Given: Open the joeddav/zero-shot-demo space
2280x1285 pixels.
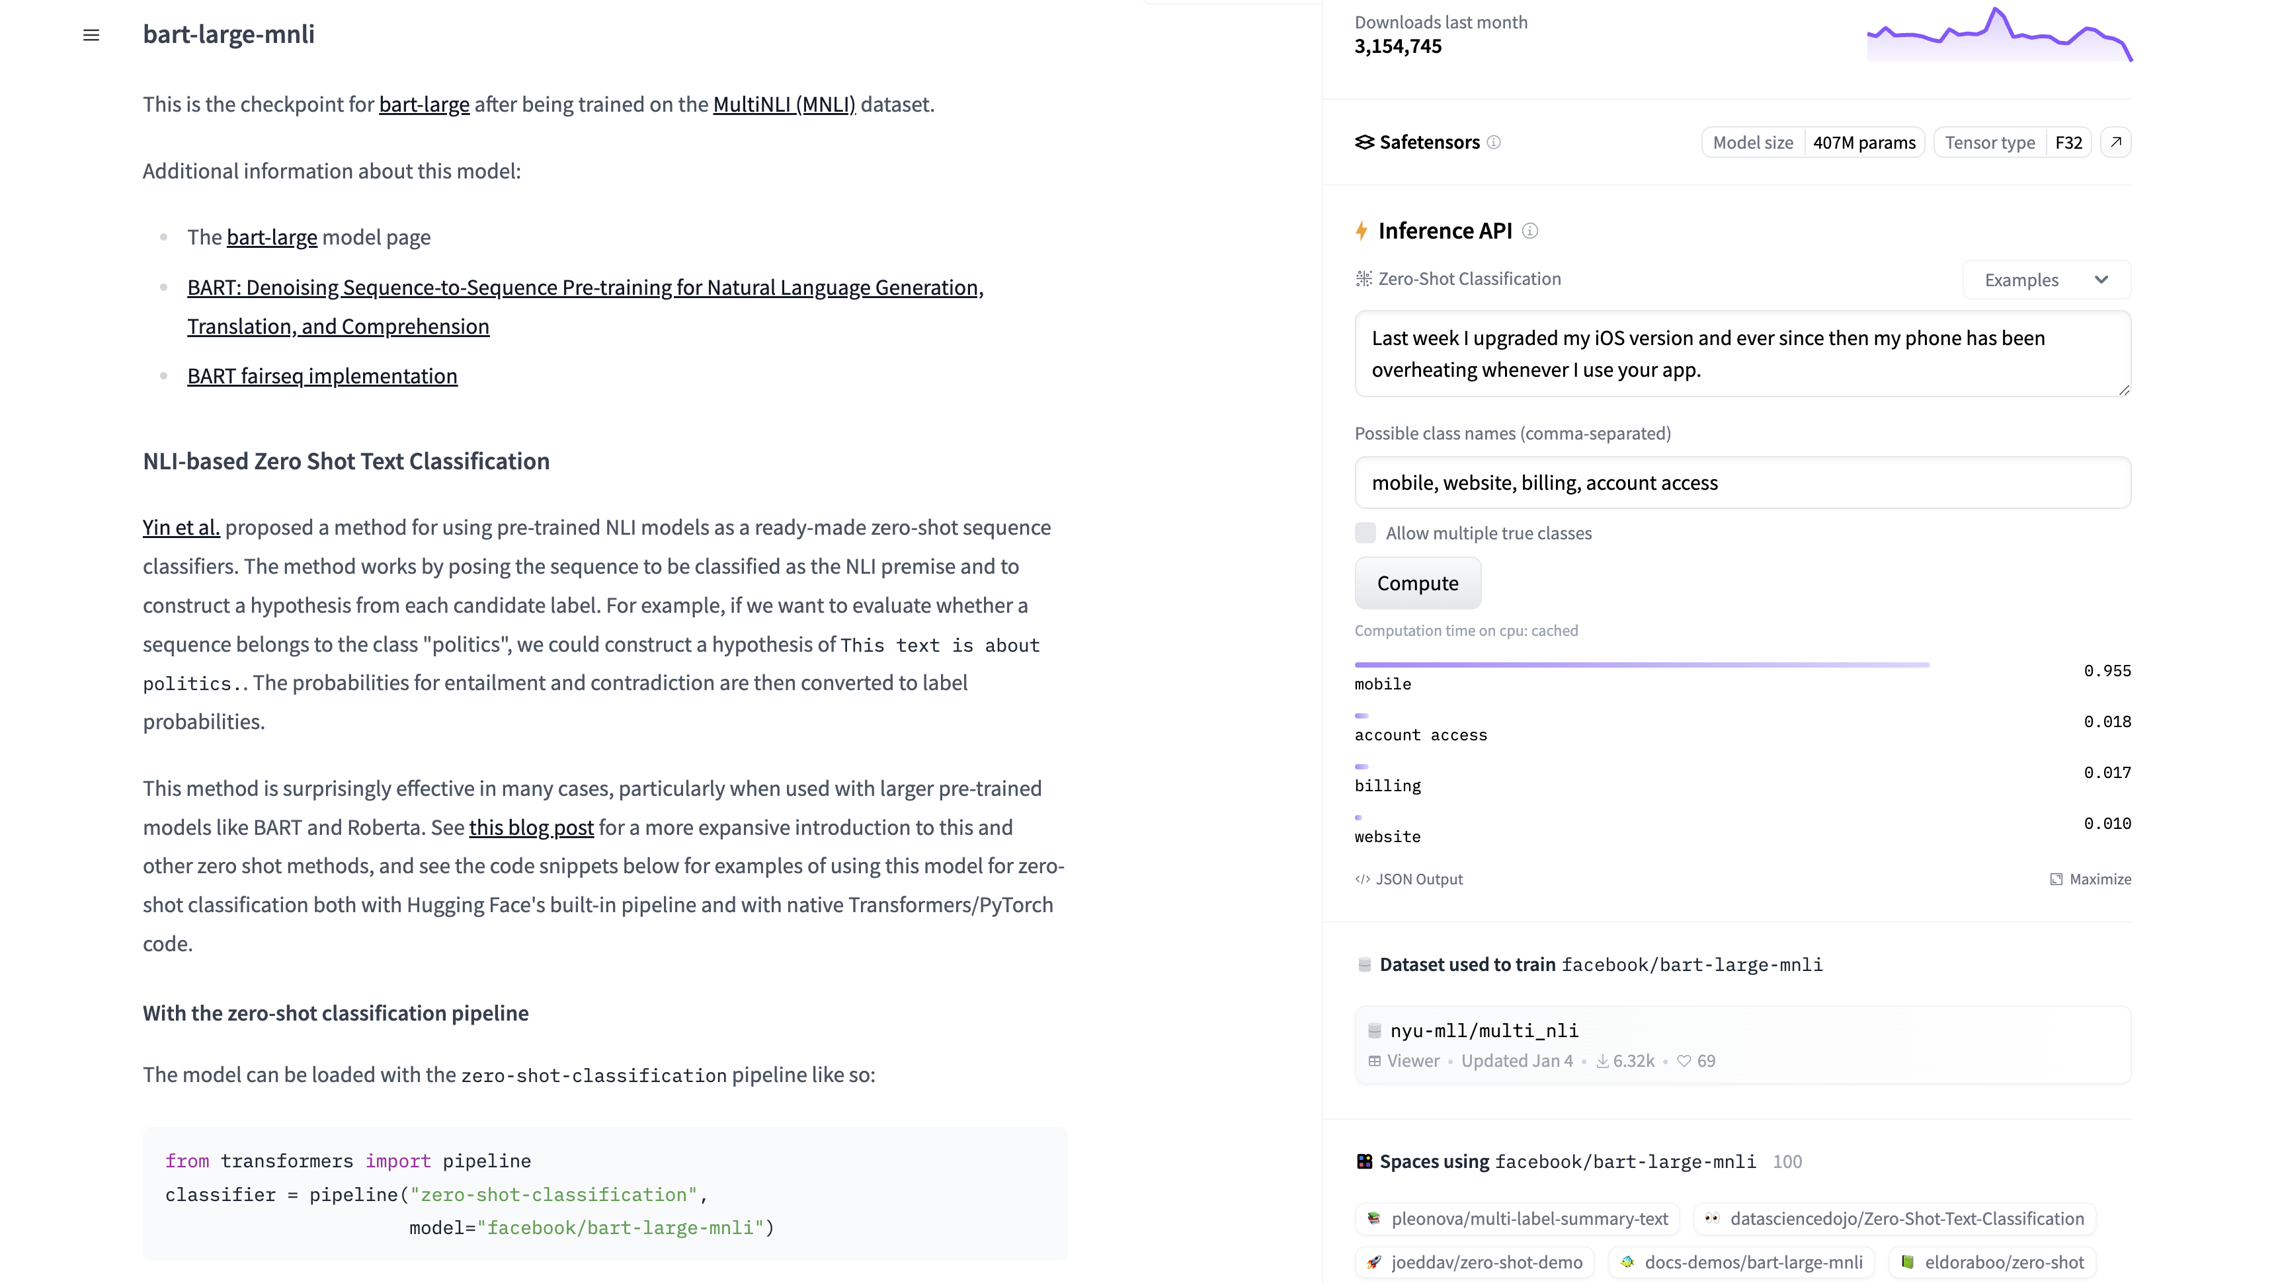Looking at the screenshot, I should (x=1475, y=1262).
